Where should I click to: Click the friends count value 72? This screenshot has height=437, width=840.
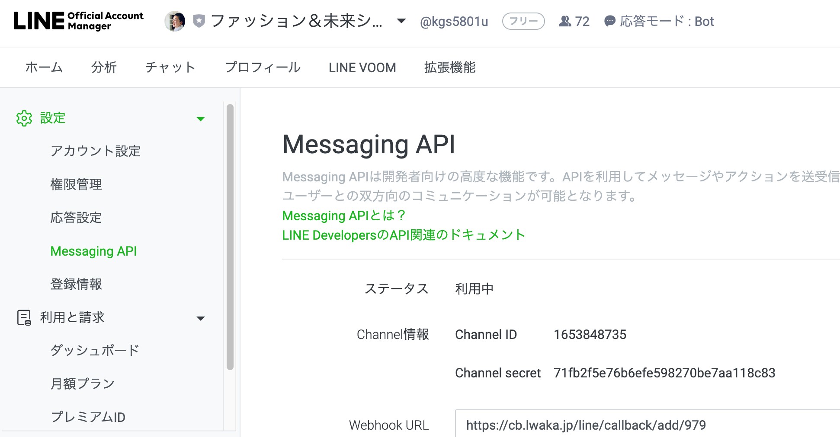pos(582,21)
